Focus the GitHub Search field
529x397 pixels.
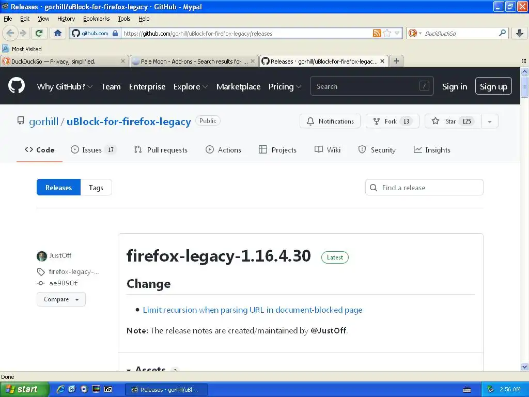(x=371, y=86)
